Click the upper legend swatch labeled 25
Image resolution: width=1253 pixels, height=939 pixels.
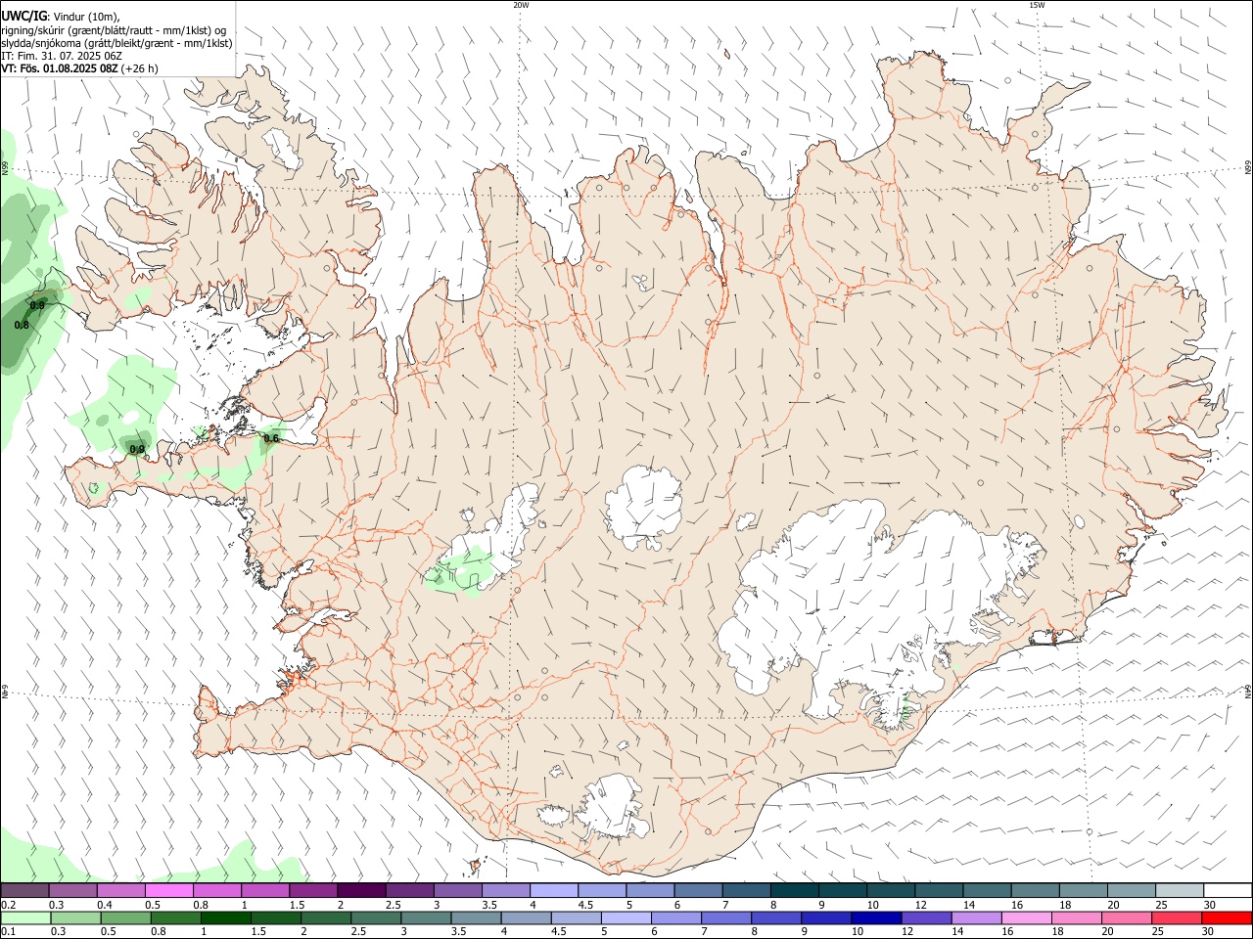coord(1179,890)
